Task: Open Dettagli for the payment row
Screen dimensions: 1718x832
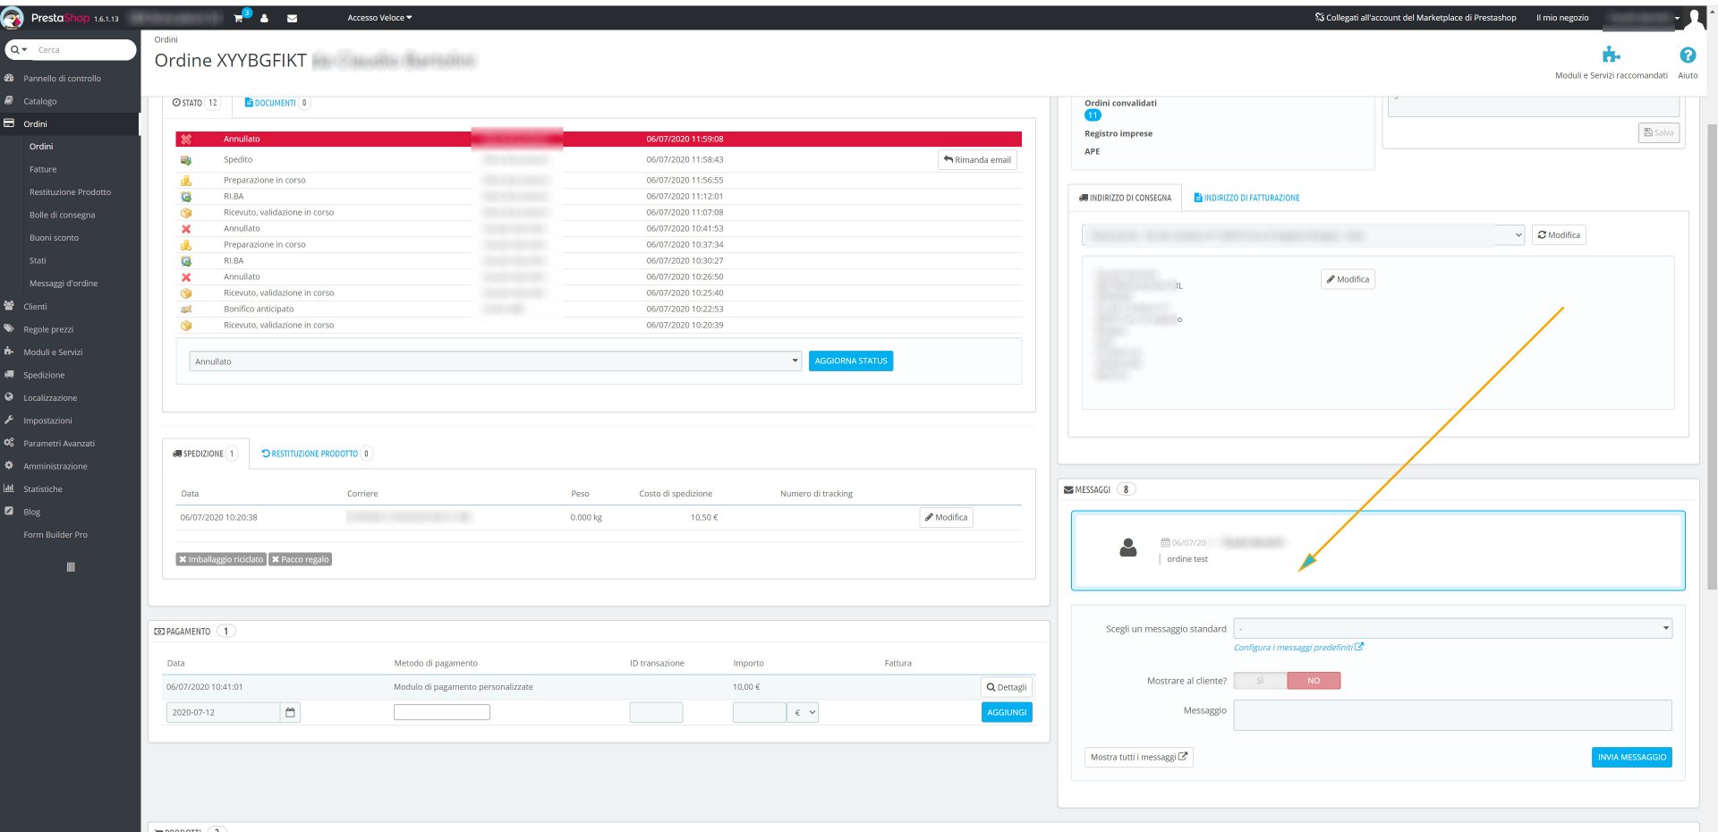Action: (x=1007, y=687)
